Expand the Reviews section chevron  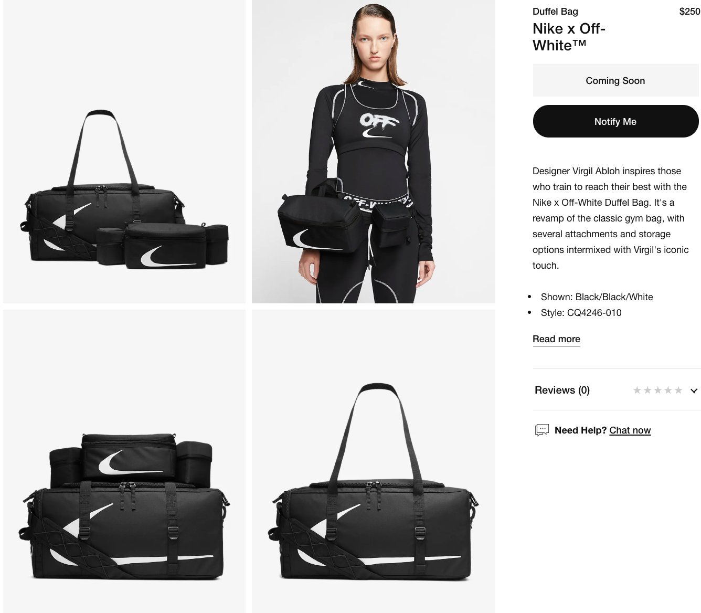click(694, 390)
